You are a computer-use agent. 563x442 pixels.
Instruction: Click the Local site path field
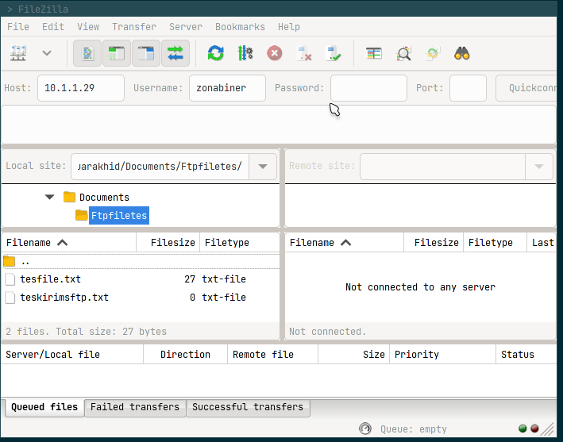[x=160, y=167]
